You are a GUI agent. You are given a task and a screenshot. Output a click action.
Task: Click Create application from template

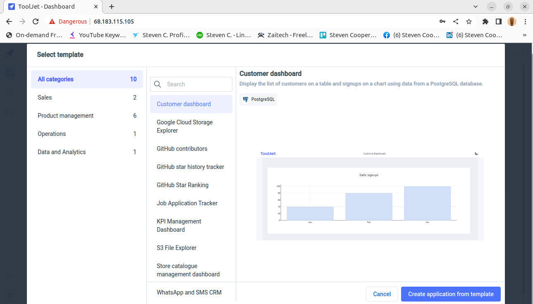tap(451, 294)
